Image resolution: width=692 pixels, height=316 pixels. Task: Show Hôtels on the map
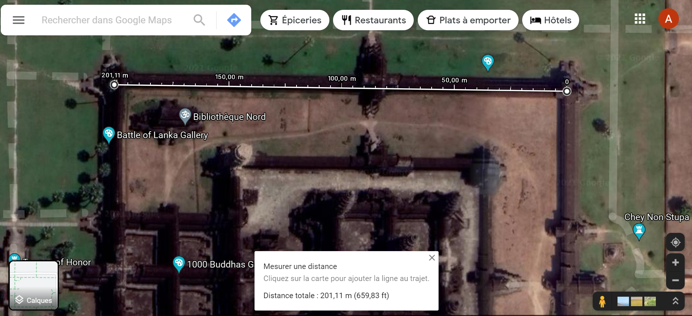550,20
